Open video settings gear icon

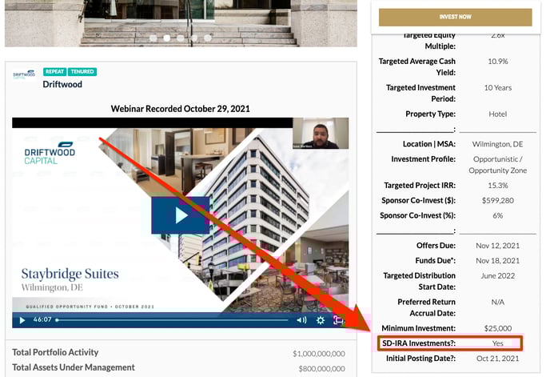coord(321,320)
